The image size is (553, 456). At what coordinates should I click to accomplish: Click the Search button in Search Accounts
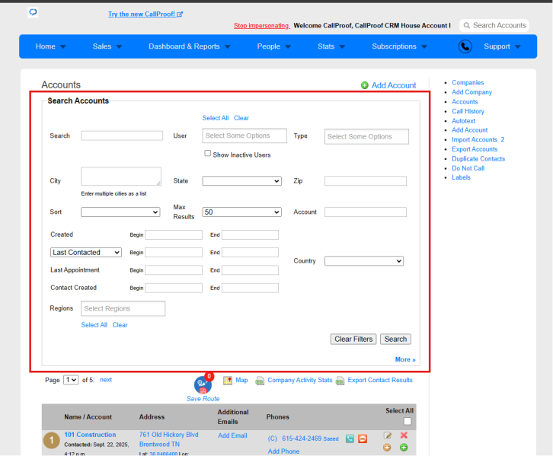[395, 340]
